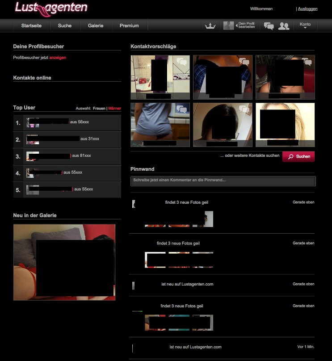Open messages via the speech bubbles icon
332x361 pixels.
point(269,26)
